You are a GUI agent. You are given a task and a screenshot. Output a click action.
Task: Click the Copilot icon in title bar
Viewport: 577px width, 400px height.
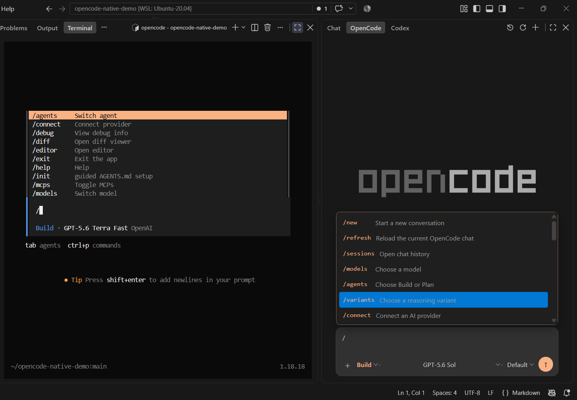pyautogui.click(x=367, y=9)
